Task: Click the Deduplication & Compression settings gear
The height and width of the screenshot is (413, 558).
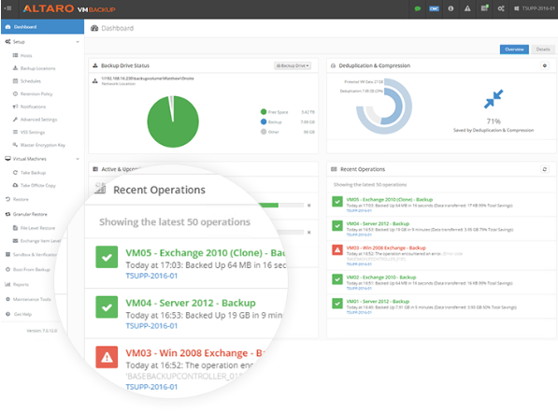Action: 545,65
